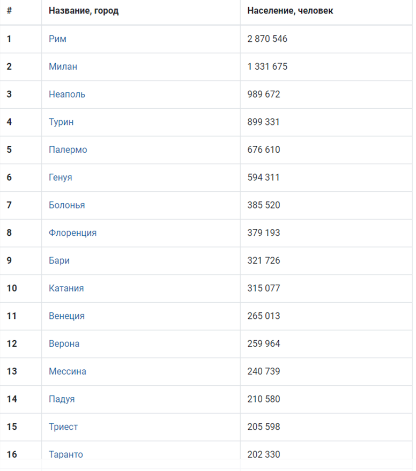Click the Катания link
The image size is (416, 471).
tap(66, 288)
